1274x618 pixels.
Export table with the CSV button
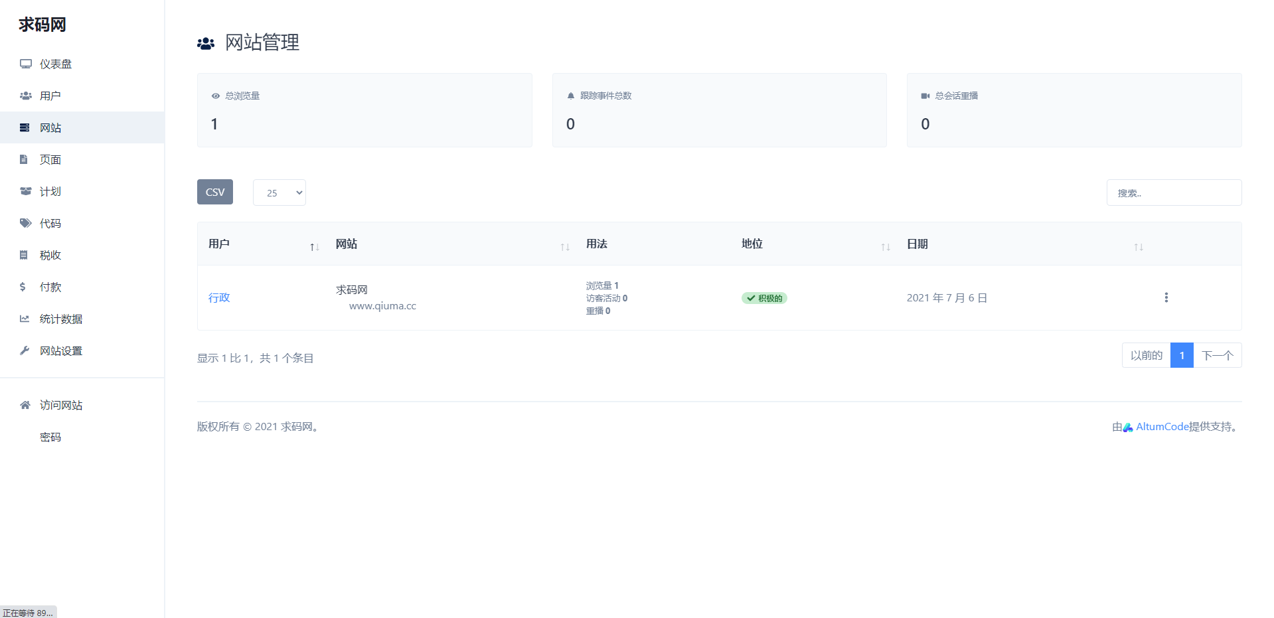(215, 192)
